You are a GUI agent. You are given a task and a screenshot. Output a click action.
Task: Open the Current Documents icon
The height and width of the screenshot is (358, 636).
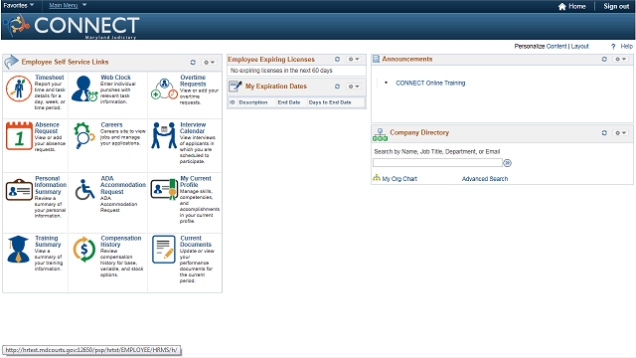[x=164, y=250]
